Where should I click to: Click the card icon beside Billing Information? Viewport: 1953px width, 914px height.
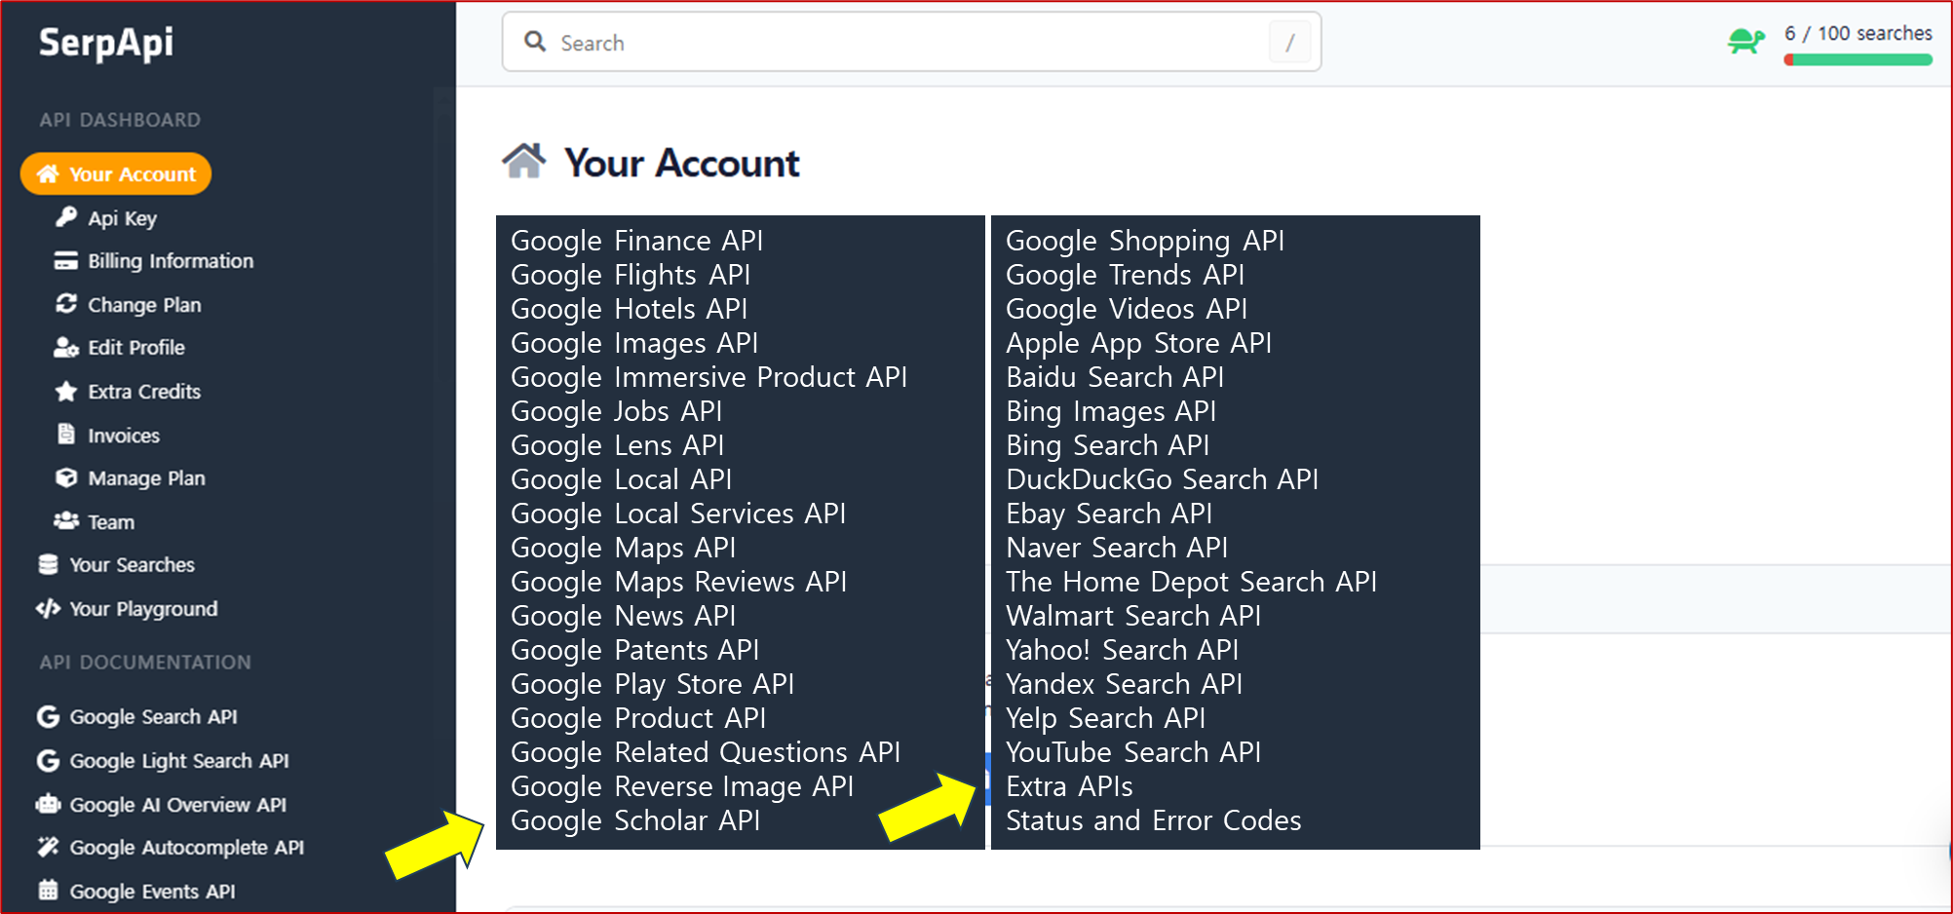[66, 260]
